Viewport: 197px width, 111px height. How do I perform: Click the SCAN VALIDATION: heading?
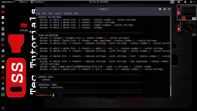49,35
